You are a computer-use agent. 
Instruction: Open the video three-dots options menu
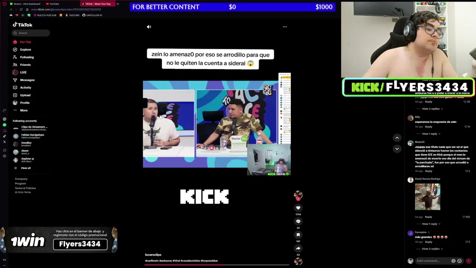(285, 27)
